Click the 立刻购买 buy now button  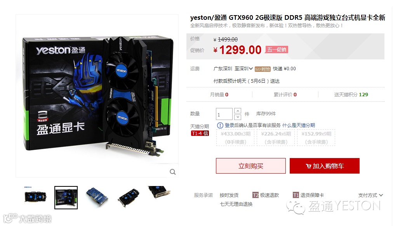coord(250,165)
